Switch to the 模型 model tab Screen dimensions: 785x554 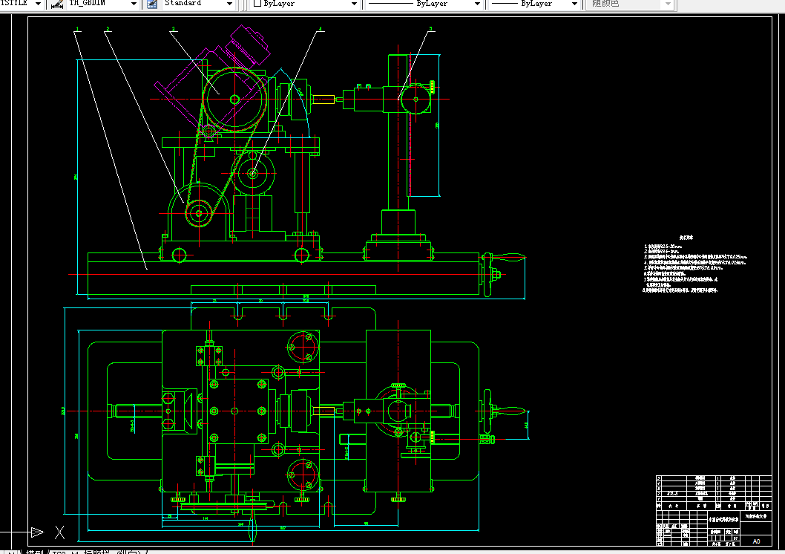tap(36, 552)
